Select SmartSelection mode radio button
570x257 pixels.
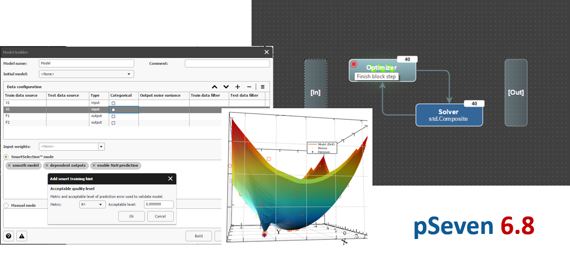click(x=6, y=157)
